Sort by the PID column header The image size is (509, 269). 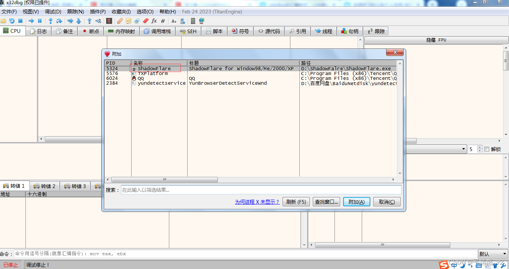[x=118, y=63]
